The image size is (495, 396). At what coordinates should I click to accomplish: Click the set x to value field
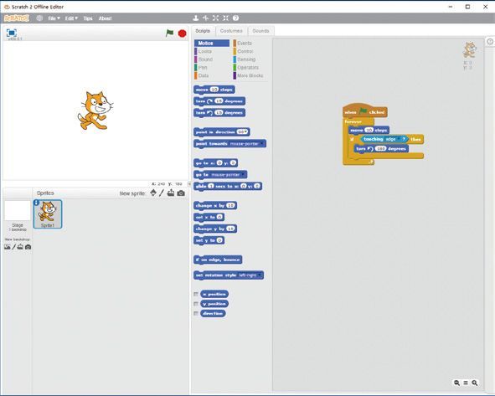(x=219, y=217)
